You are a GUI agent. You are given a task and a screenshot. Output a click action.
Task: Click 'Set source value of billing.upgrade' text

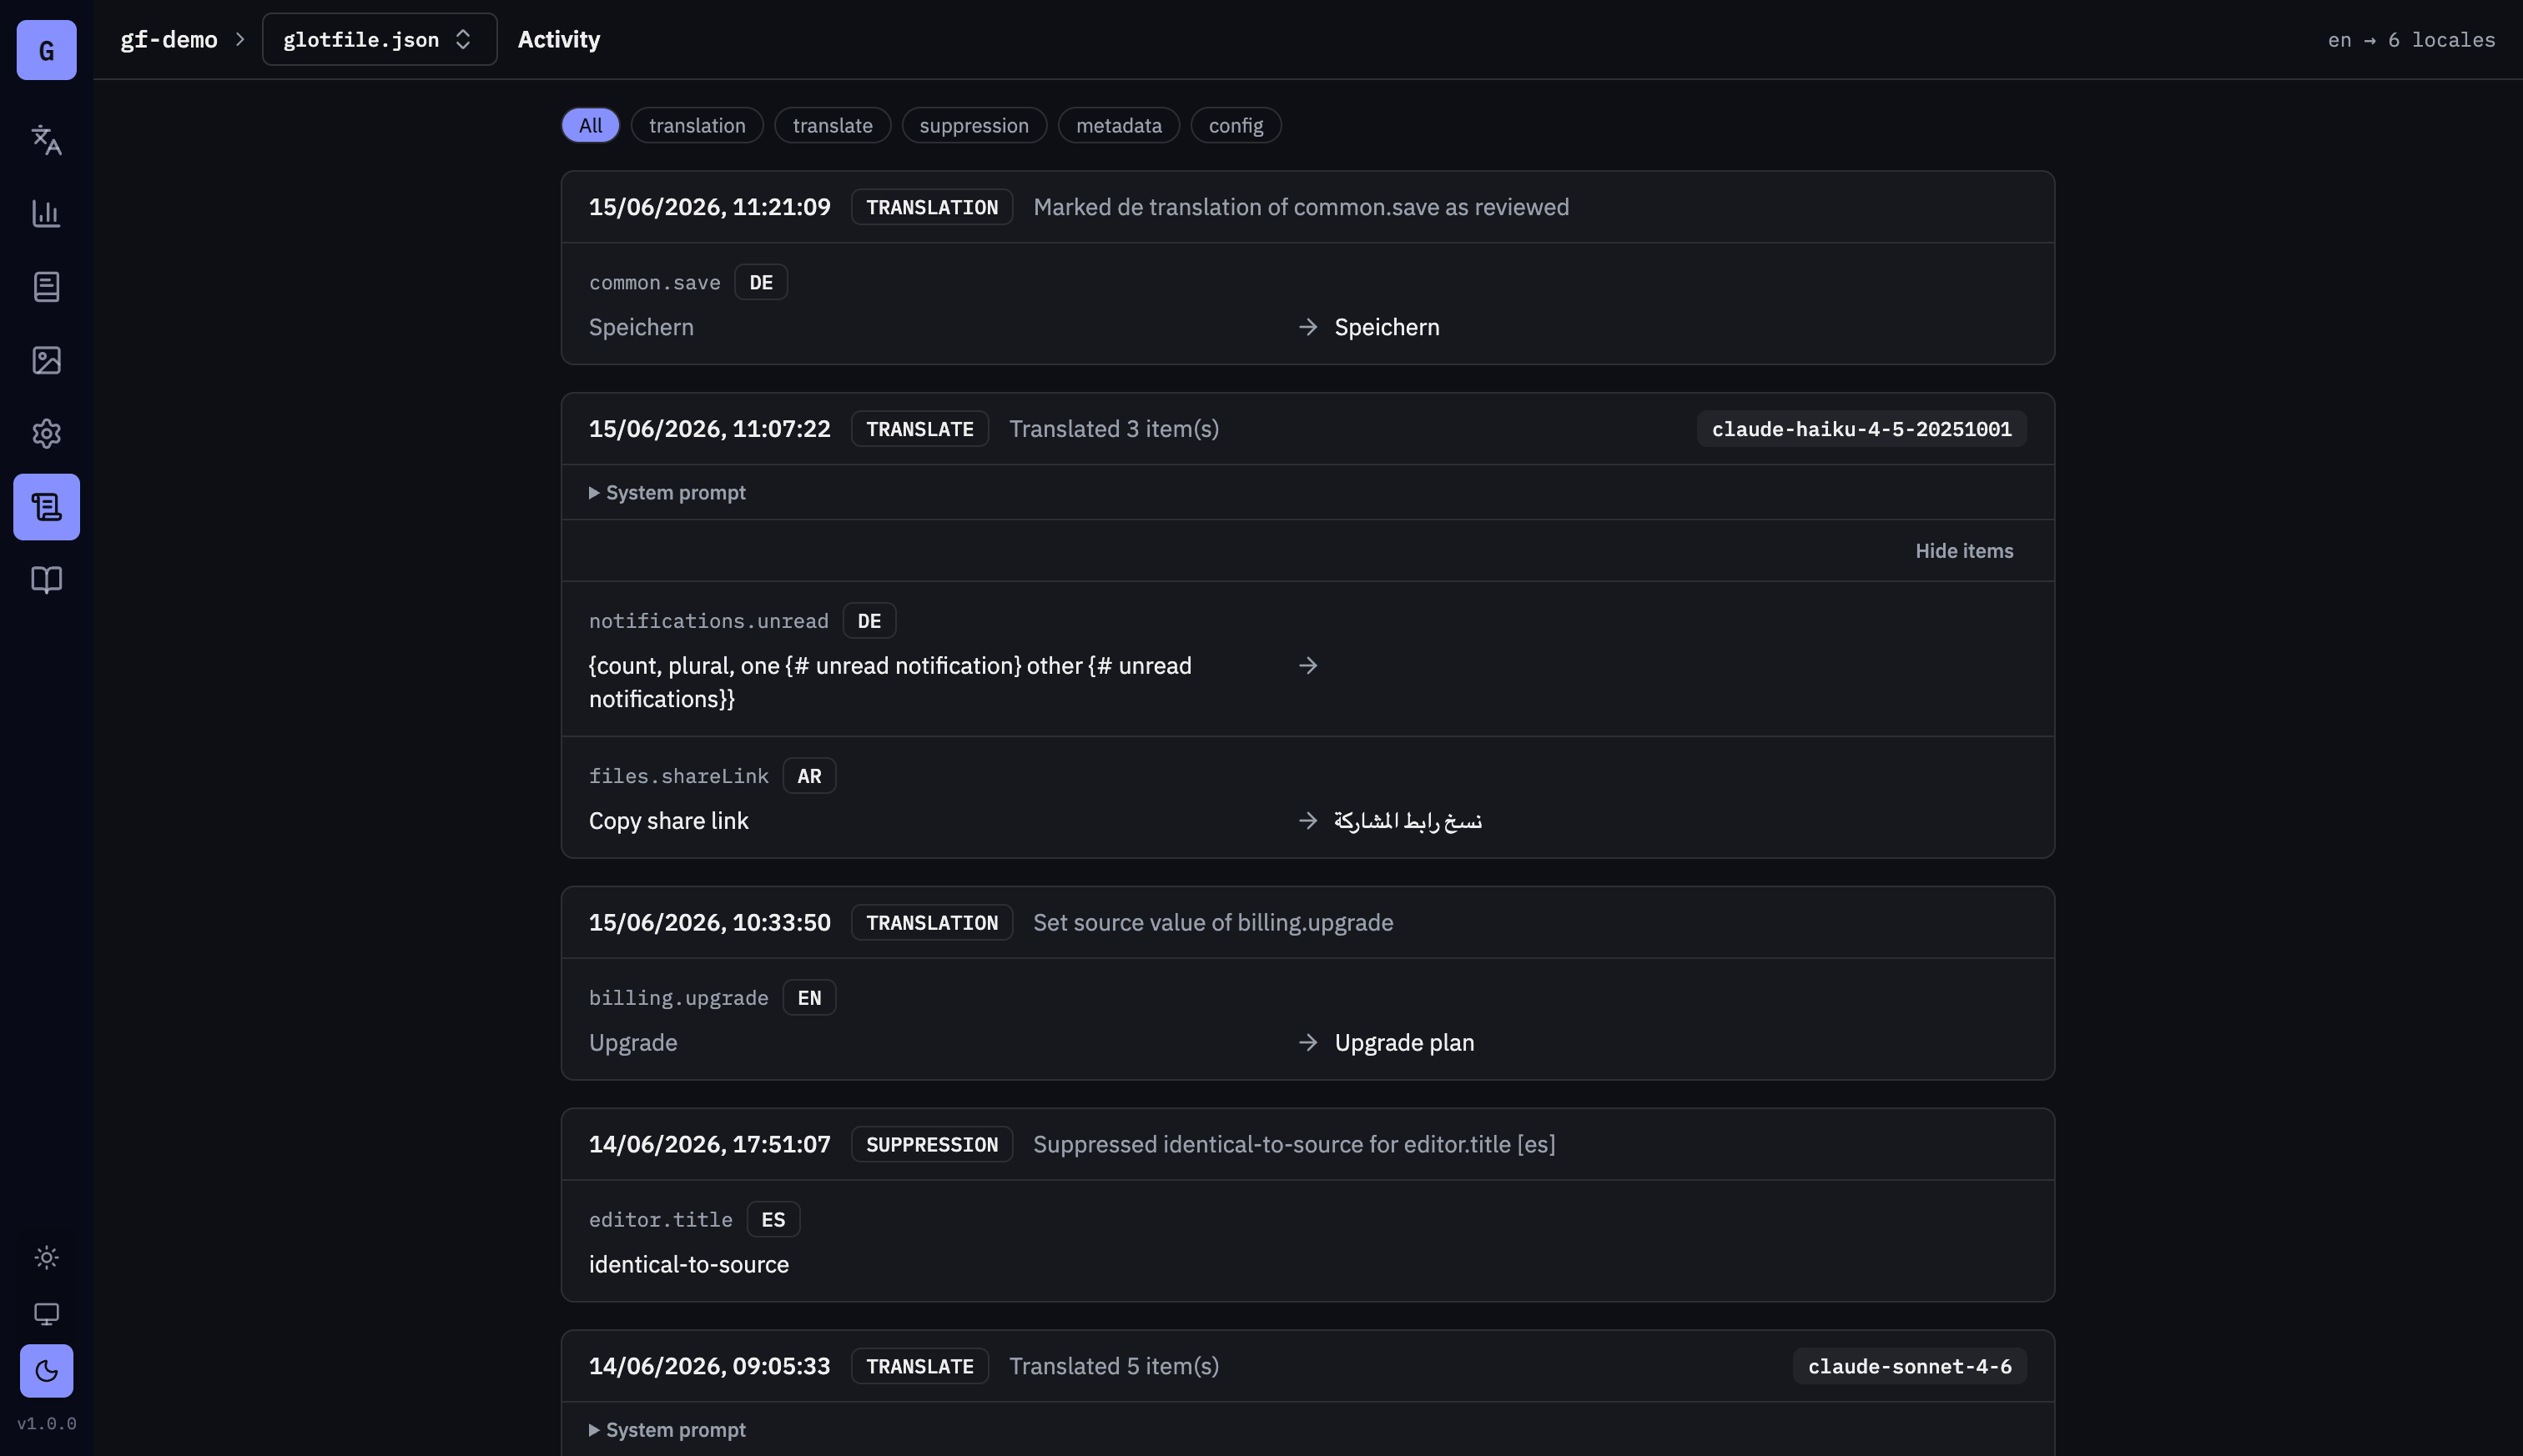[1212, 922]
